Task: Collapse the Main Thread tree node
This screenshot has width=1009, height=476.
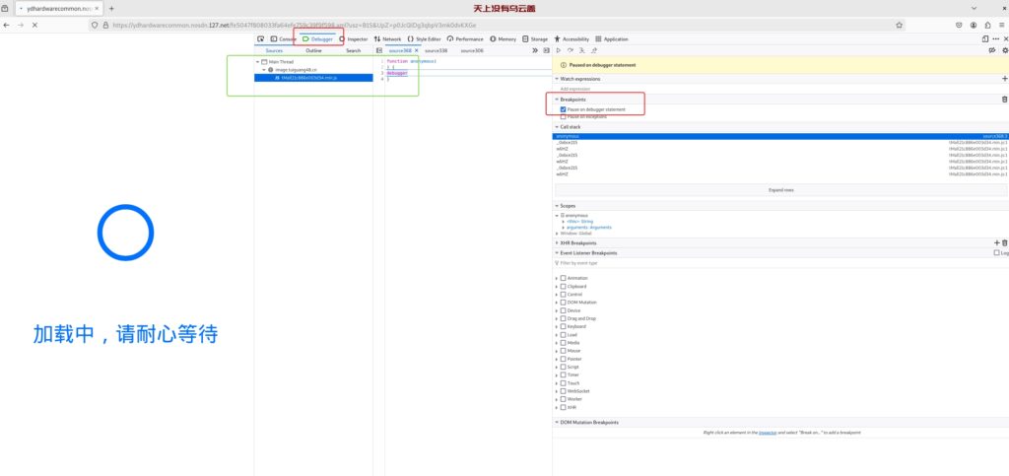Action: [x=257, y=62]
